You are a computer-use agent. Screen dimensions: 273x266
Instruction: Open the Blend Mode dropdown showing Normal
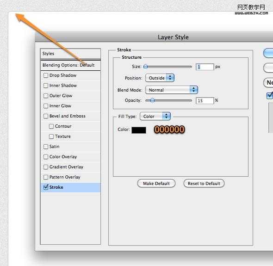coord(172,90)
